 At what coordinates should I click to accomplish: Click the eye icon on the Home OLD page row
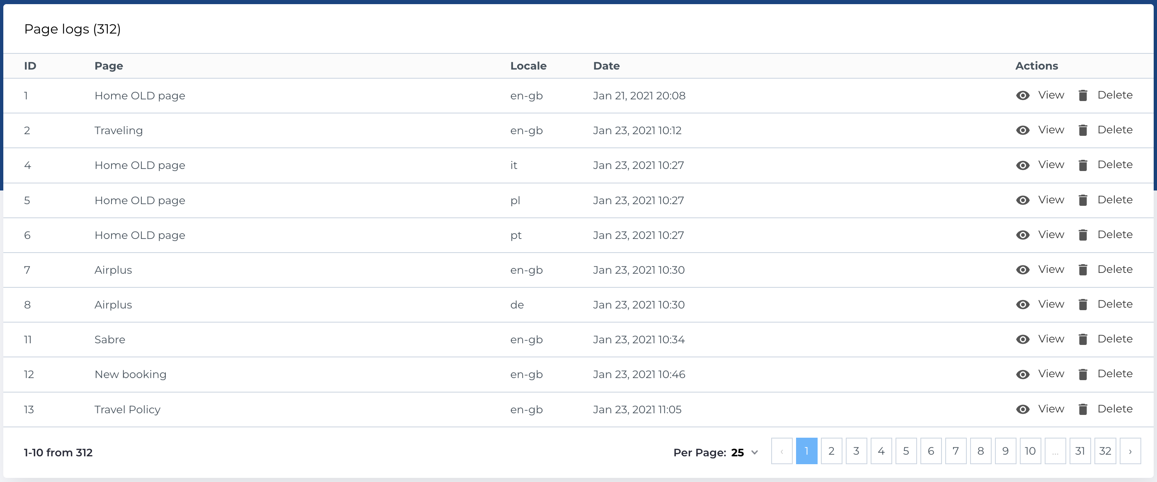pos(1024,95)
